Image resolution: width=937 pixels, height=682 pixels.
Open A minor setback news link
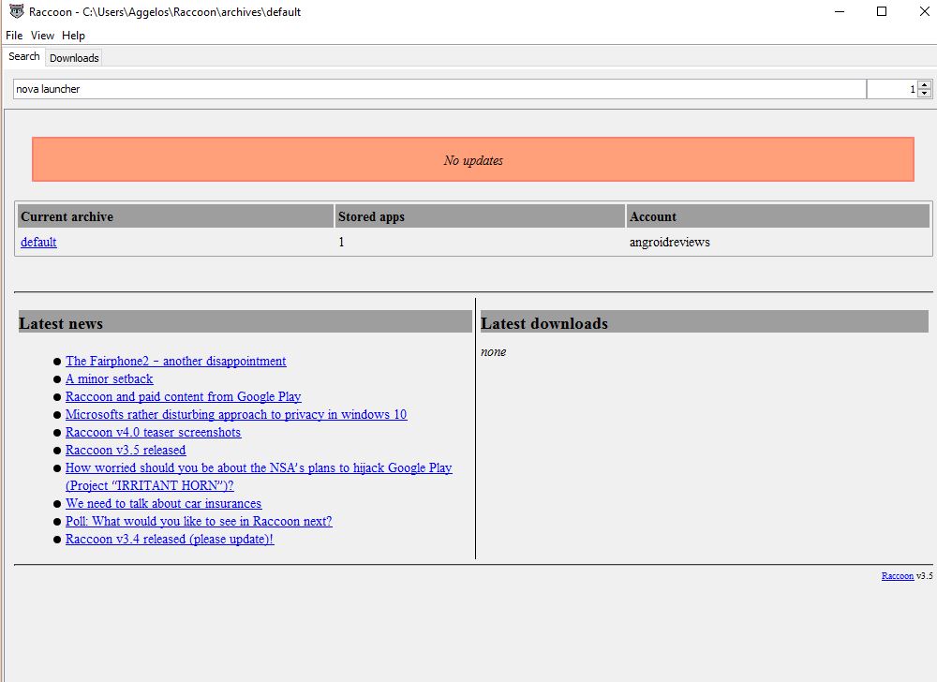(x=110, y=378)
